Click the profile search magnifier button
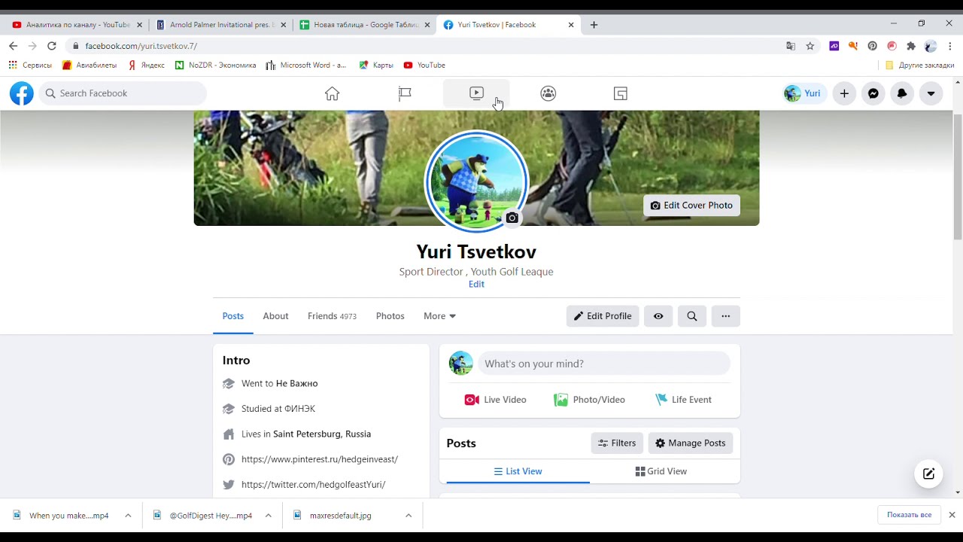The width and height of the screenshot is (963, 542). click(692, 316)
